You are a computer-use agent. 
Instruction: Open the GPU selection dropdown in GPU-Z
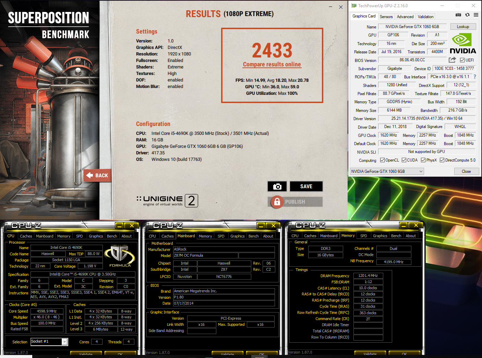(387, 171)
